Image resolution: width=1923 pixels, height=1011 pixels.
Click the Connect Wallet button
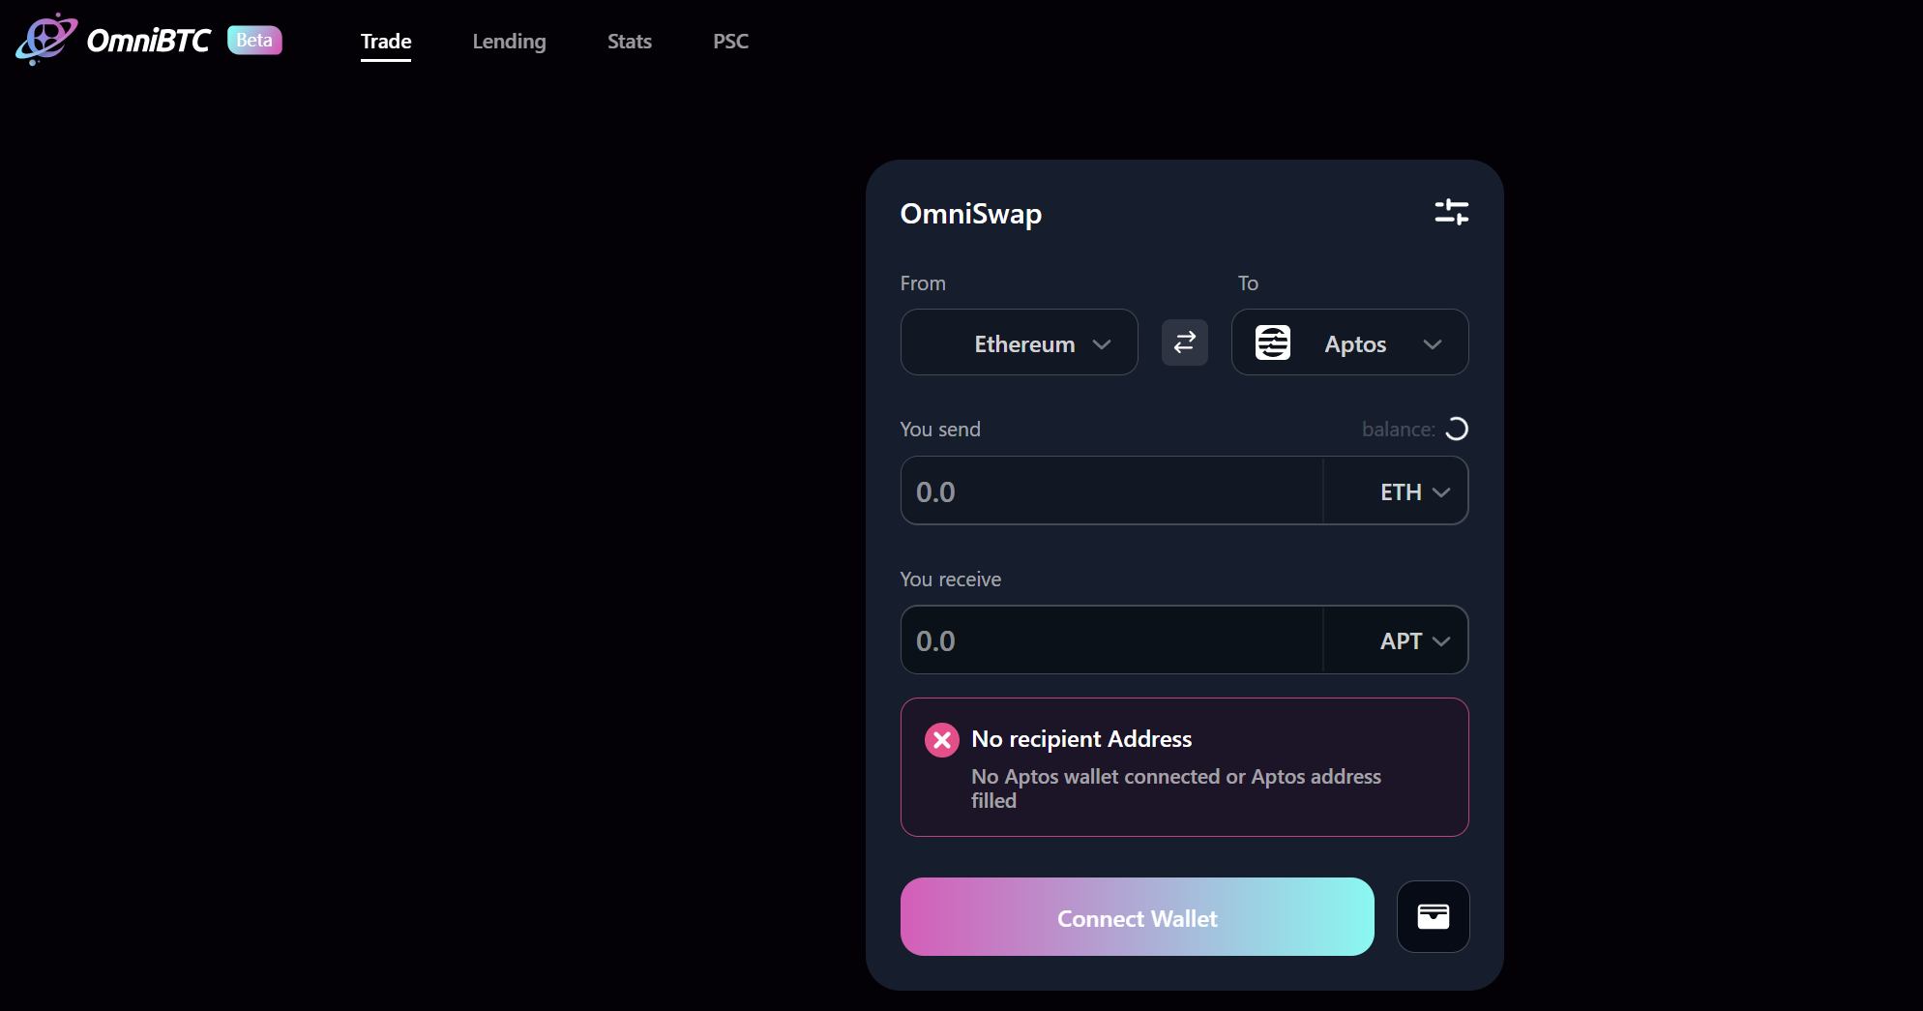pos(1137,917)
